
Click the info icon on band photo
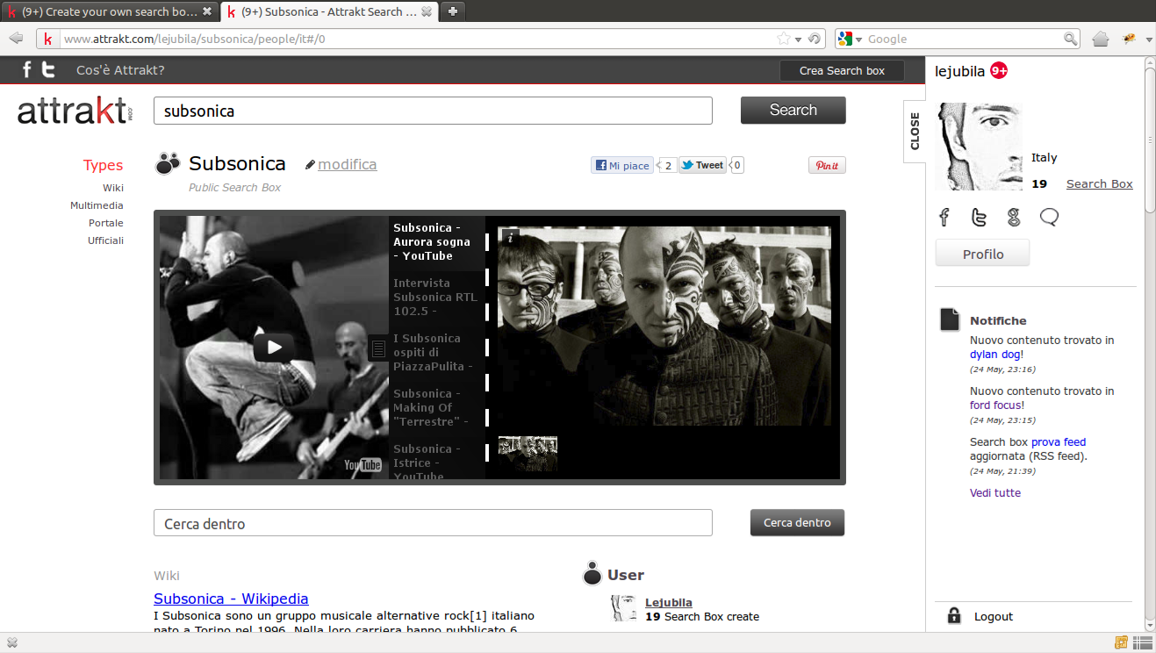click(510, 236)
